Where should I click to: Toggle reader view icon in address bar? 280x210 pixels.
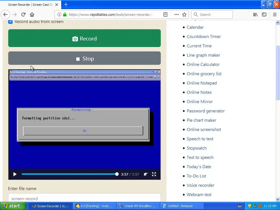(165, 14)
